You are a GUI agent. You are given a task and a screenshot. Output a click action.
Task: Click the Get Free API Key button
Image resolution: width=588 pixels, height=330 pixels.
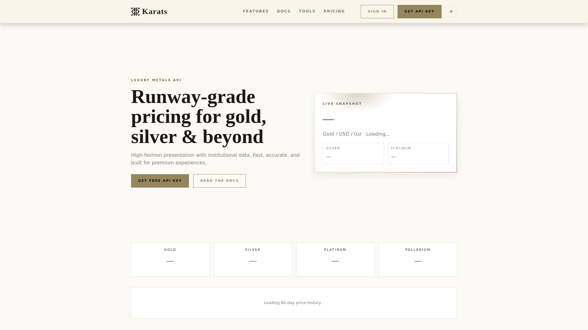tap(160, 181)
